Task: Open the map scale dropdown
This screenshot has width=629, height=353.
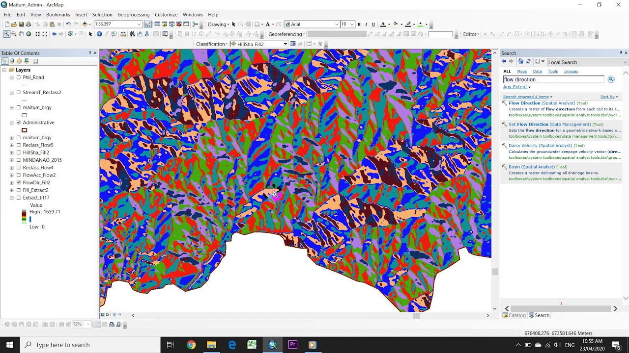Action: 139,24
